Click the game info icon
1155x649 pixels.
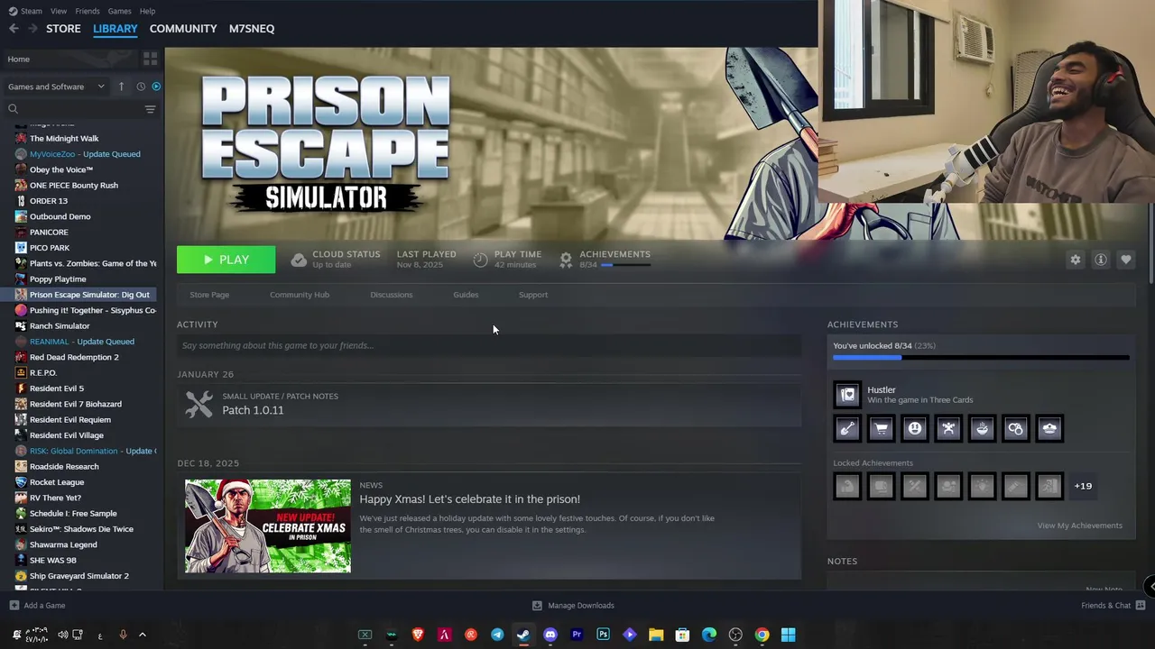coord(1101,260)
